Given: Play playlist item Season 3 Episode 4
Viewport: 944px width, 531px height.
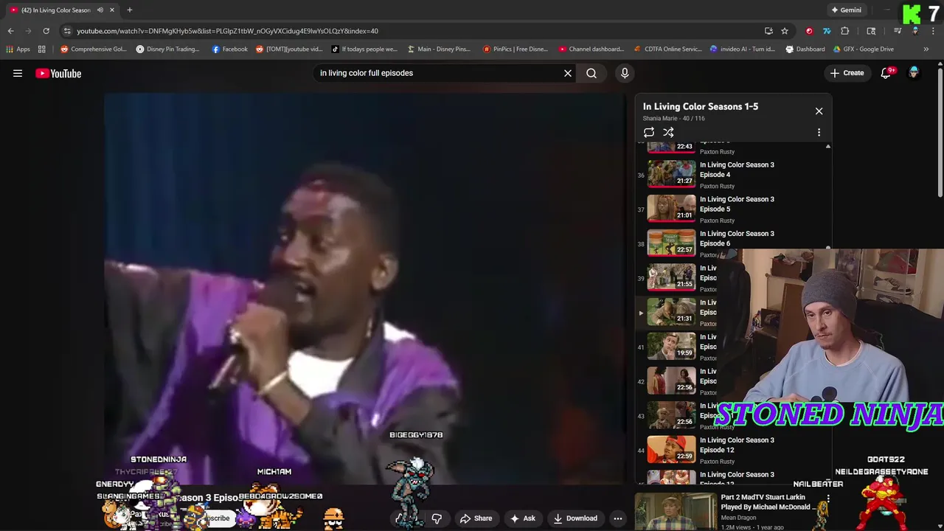Looking at the screenshot, I should click(x=734, y=175).
